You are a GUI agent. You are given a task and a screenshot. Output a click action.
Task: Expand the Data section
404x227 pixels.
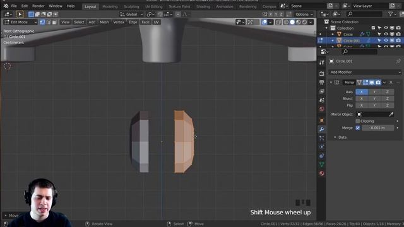tap(335, 137)
